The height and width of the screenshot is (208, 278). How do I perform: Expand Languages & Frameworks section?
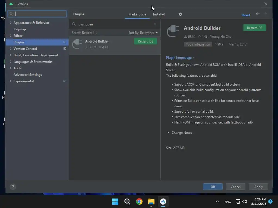tap(11, 61)
